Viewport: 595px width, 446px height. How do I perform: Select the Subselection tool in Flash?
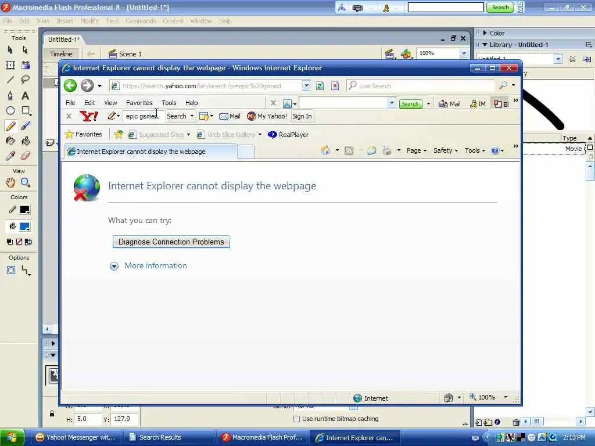coord(26,50)
